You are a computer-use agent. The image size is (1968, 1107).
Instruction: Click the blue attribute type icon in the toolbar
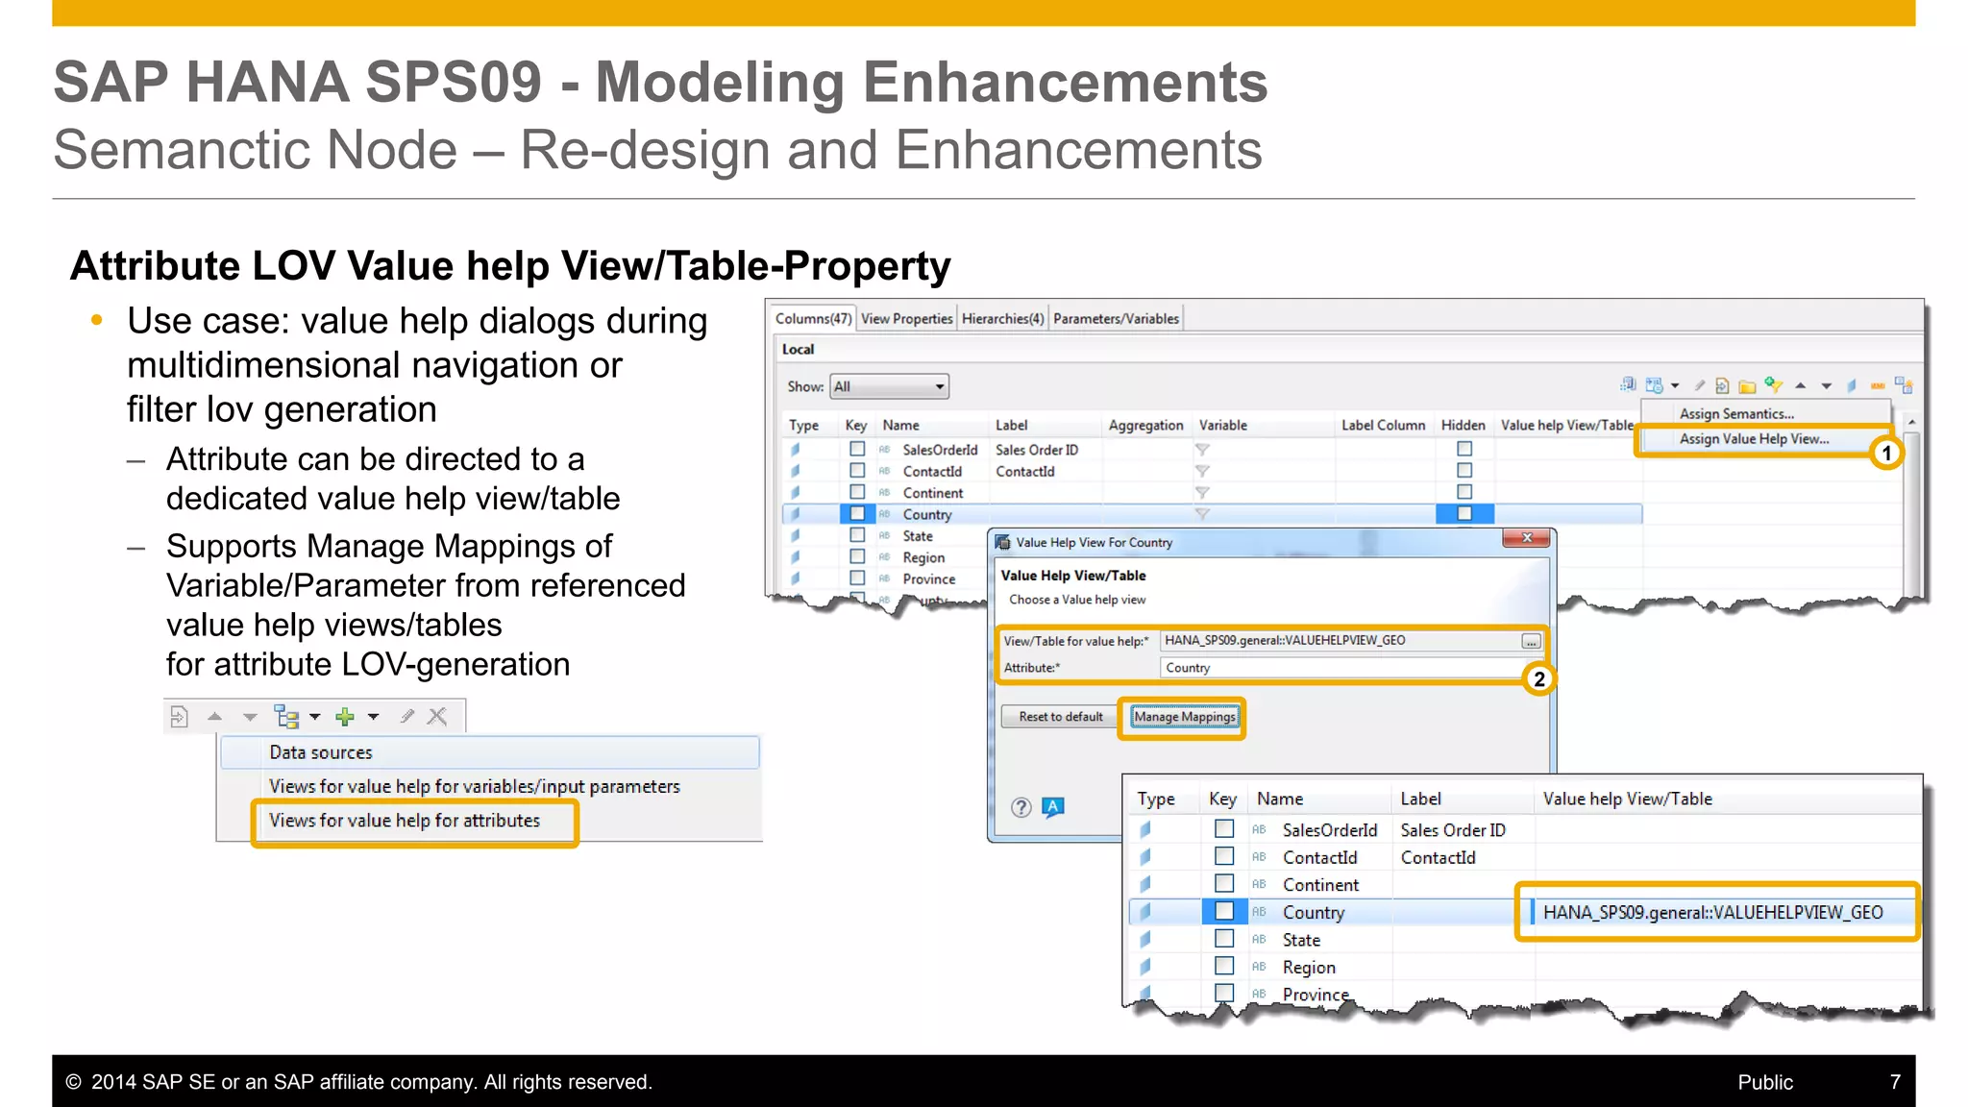[x=1852, y=386]
